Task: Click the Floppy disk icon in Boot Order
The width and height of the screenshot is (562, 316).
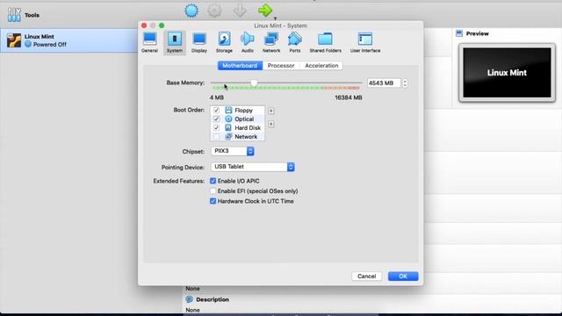Action: [x=228, y=110]
